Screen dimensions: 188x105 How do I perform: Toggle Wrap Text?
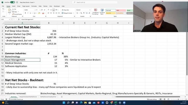click(65, 10)
